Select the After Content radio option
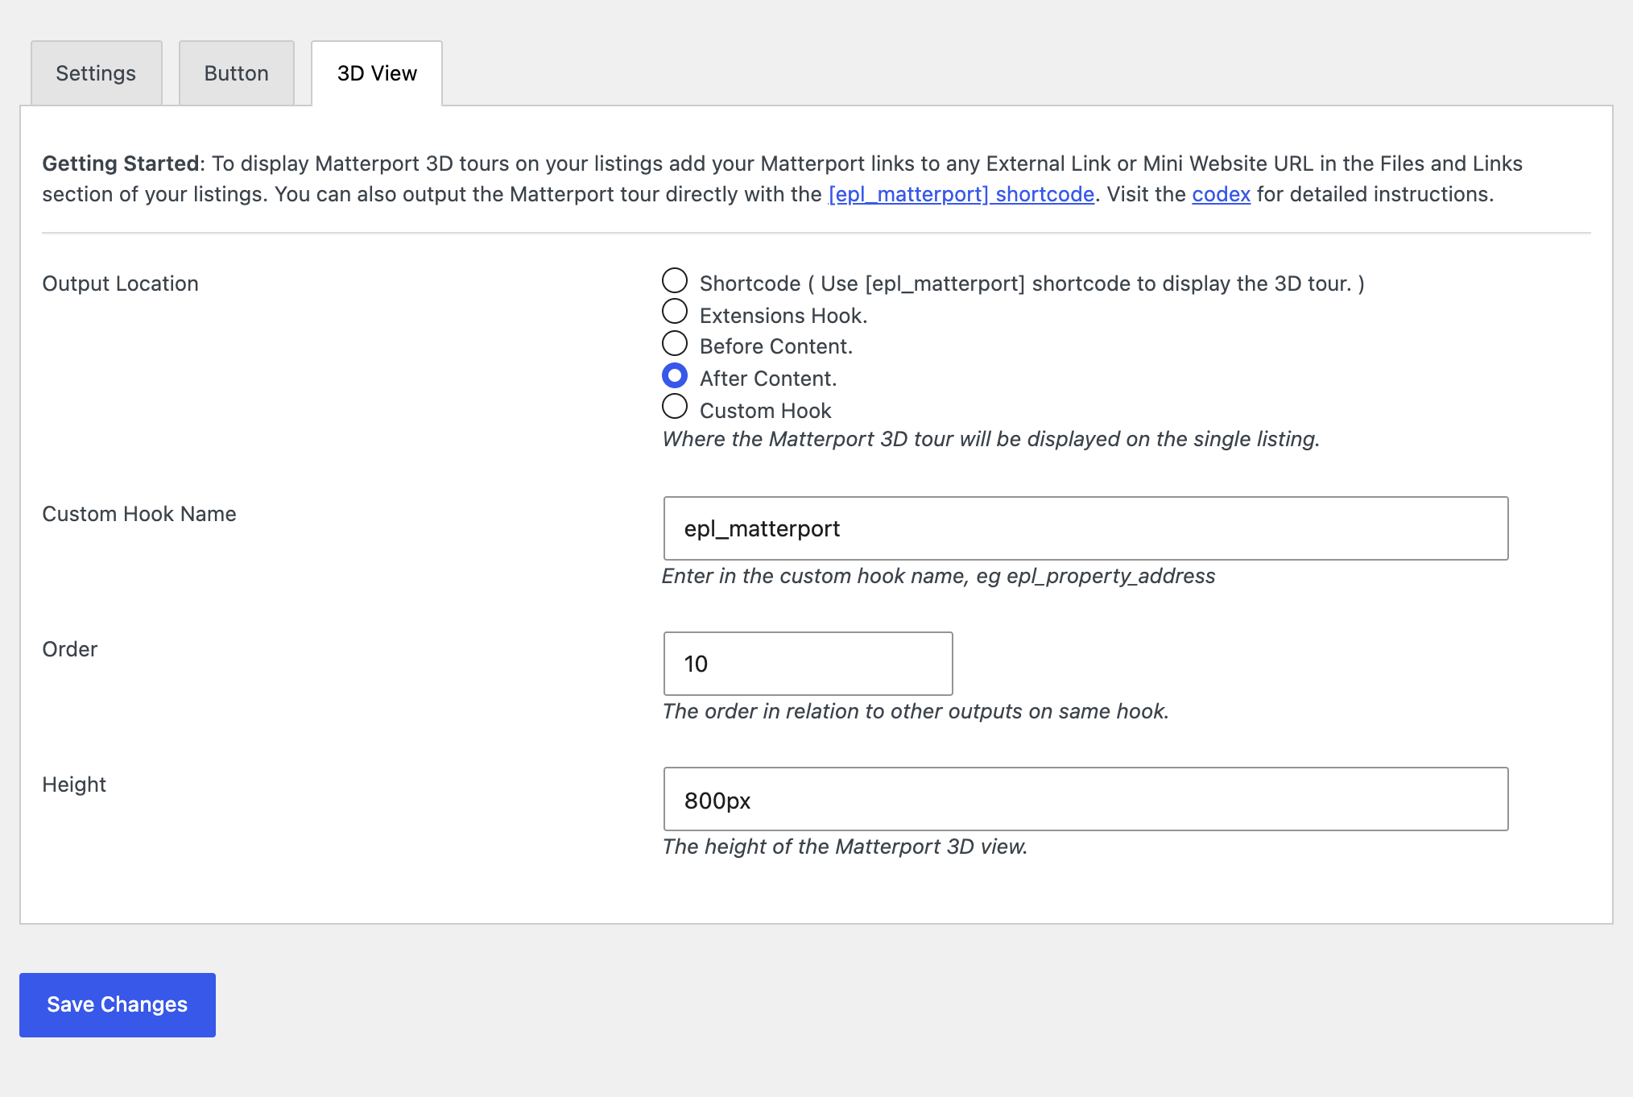Screen dimensions: 1633x1097 pos(675,375)
